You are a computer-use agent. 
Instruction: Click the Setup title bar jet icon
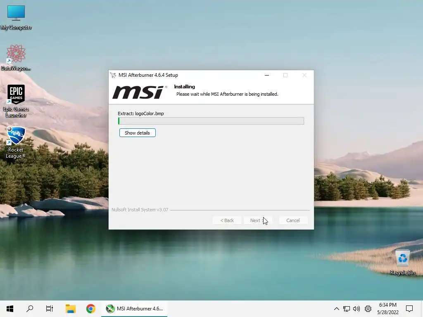113,75
